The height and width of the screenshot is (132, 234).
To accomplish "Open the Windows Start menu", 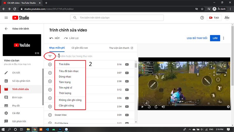I will (x=3, y=129).
